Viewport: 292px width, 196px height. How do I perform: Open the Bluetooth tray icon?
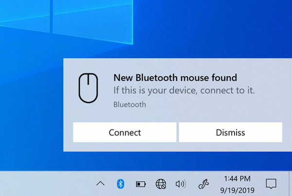point(121,184)
